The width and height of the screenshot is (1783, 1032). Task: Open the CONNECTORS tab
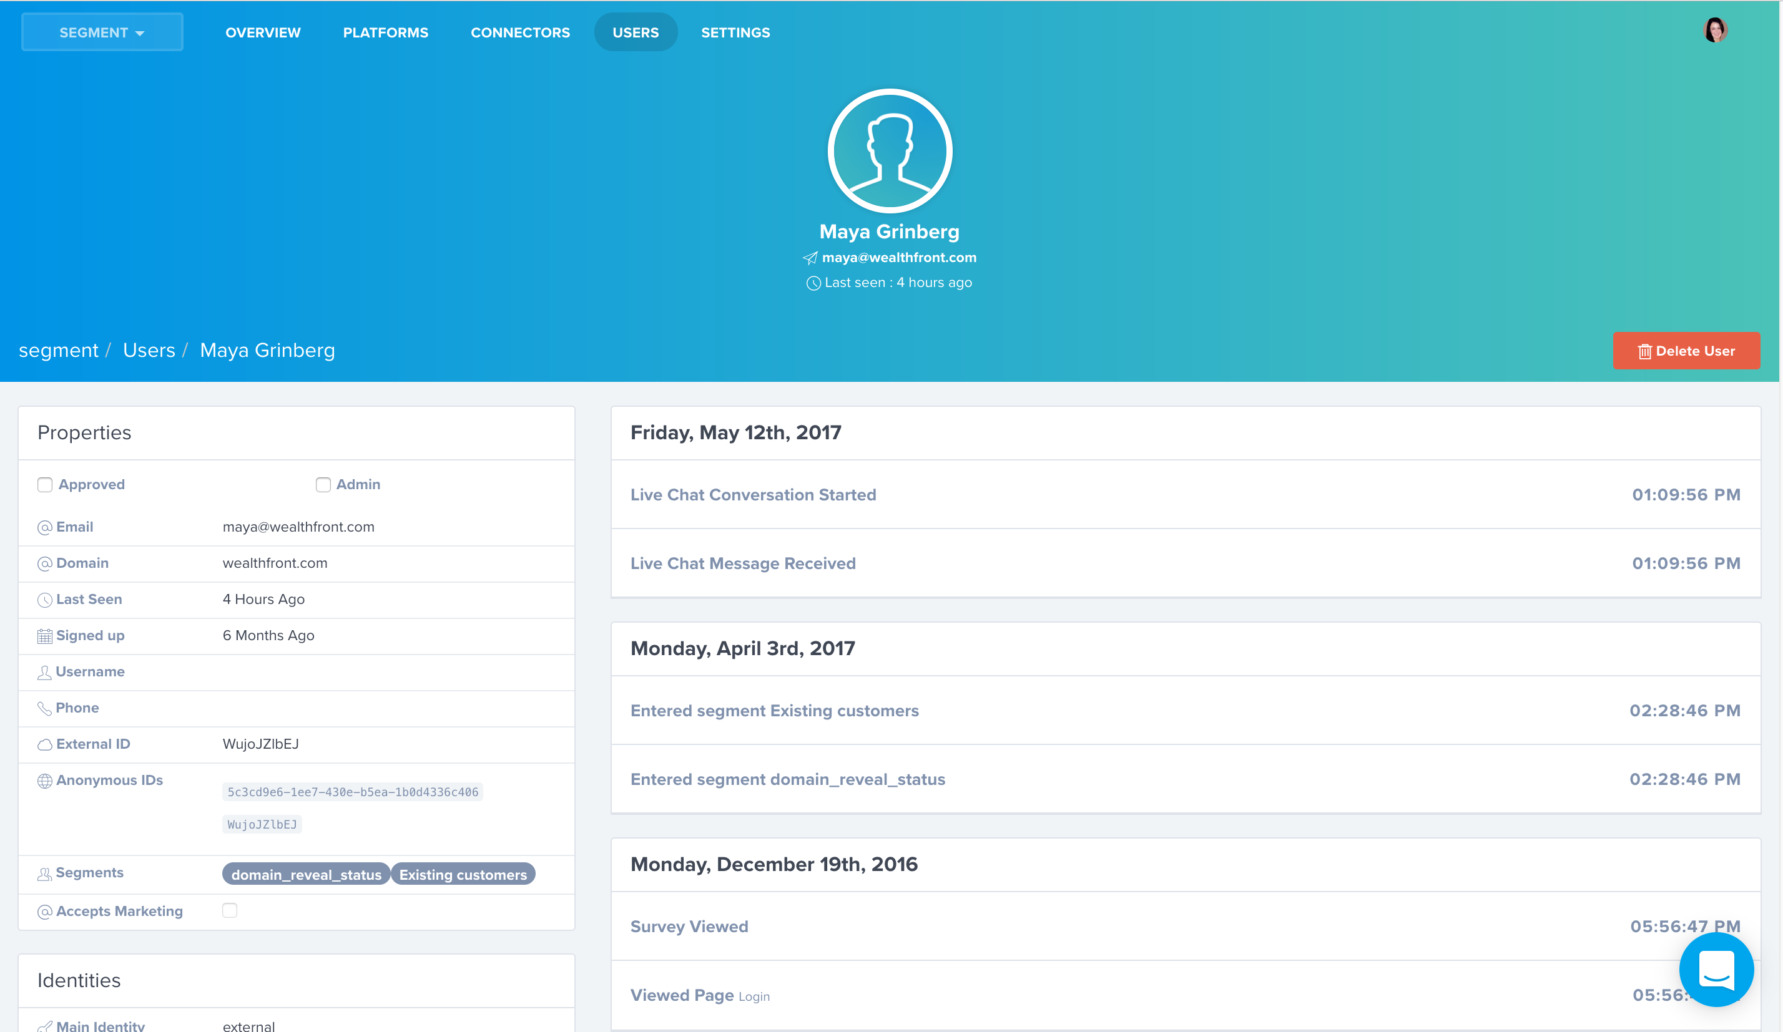(520, 32)
